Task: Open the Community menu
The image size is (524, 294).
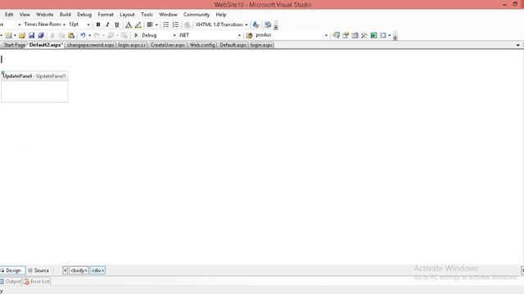Action: pos(196,15)
